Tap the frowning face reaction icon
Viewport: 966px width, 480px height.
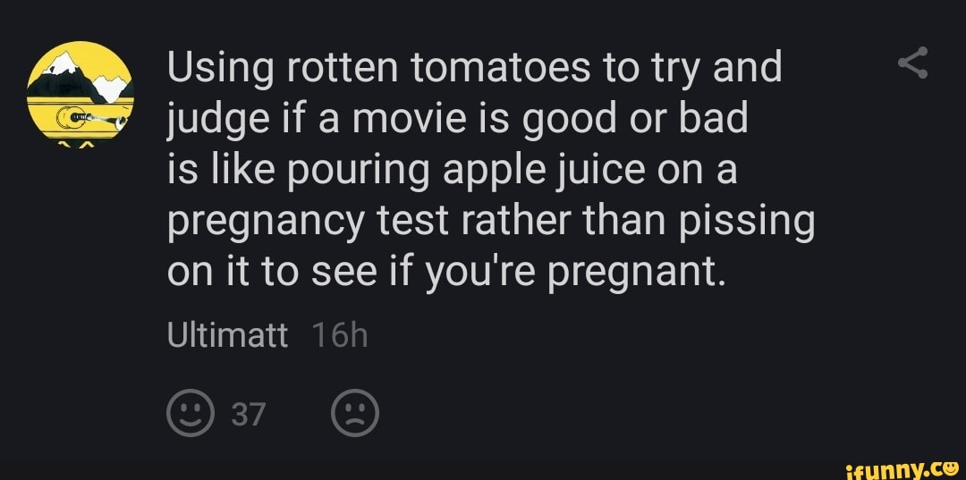pyautogui.click(x=356, y=414)
